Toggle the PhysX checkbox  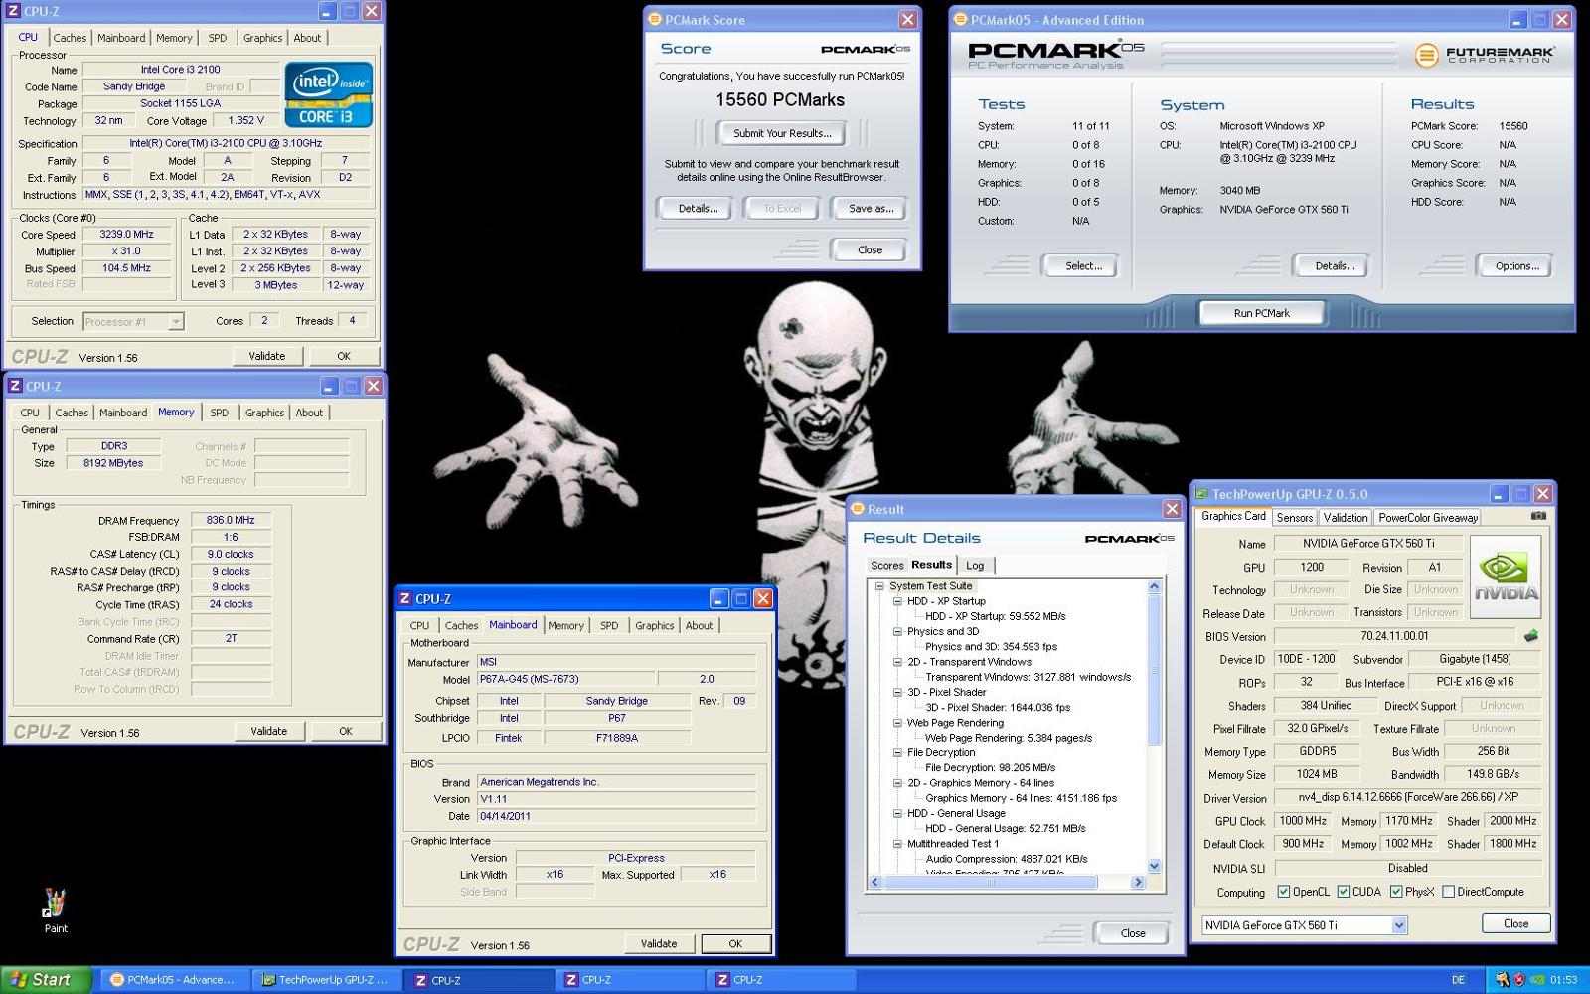[1396, 892]
